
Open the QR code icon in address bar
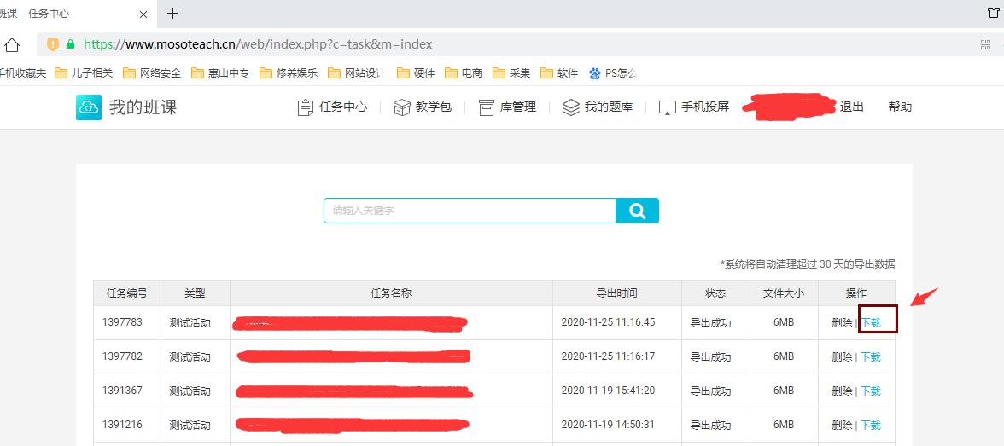tap(985, 45)
